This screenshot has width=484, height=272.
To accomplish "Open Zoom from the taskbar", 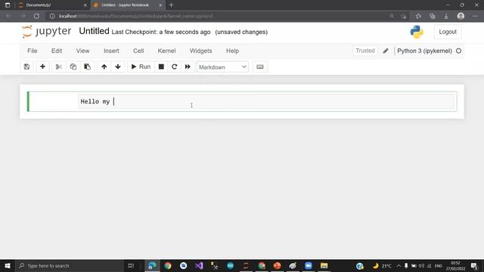I will coord(309,265).
